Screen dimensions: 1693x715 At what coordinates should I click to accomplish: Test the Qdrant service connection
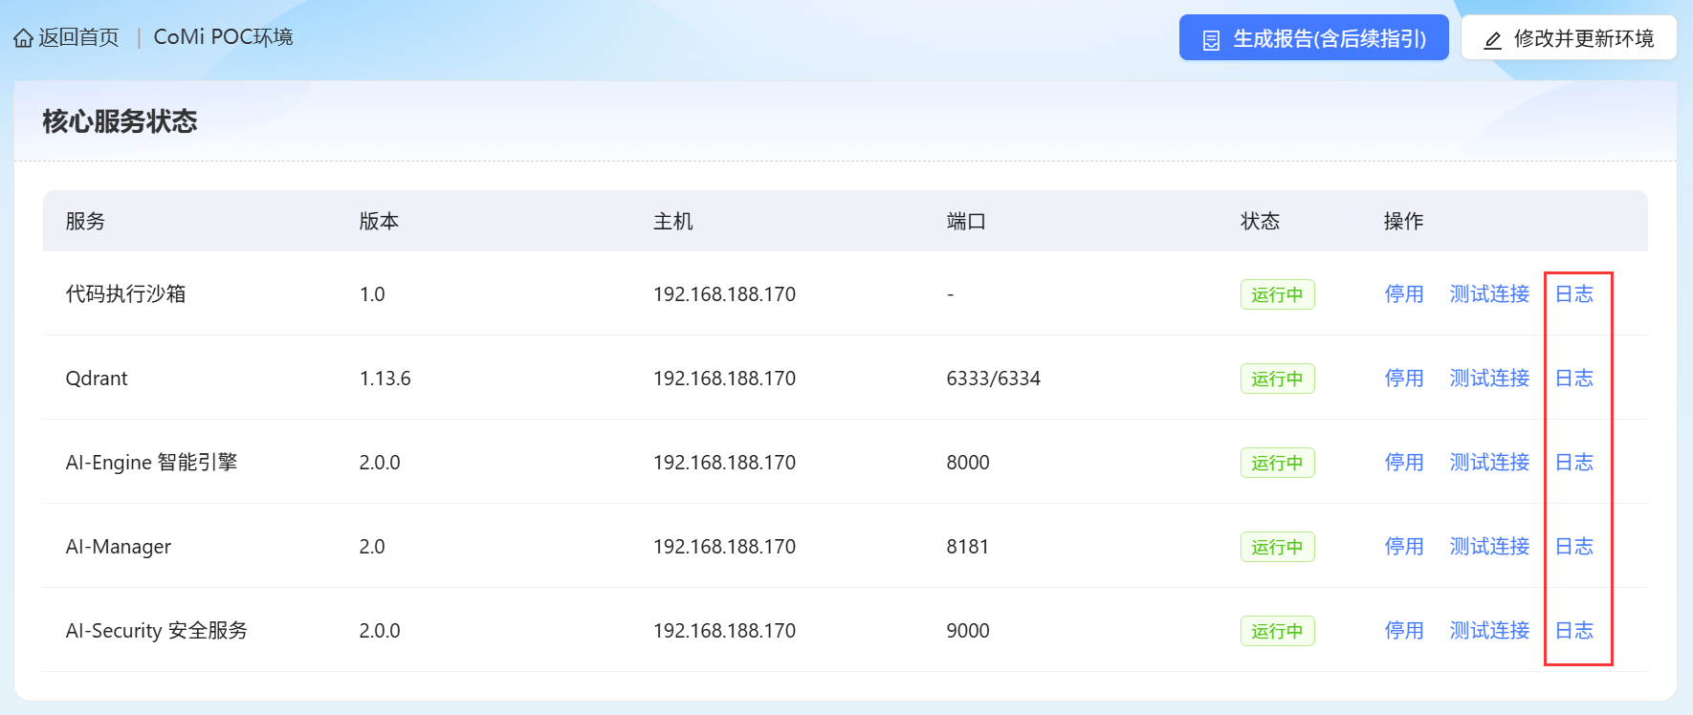(x=1489, y=379)
